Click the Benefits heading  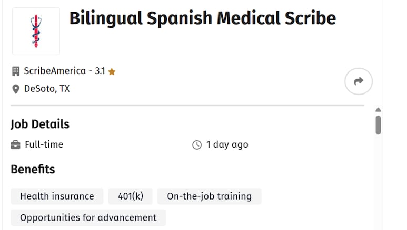click(33, 169)
